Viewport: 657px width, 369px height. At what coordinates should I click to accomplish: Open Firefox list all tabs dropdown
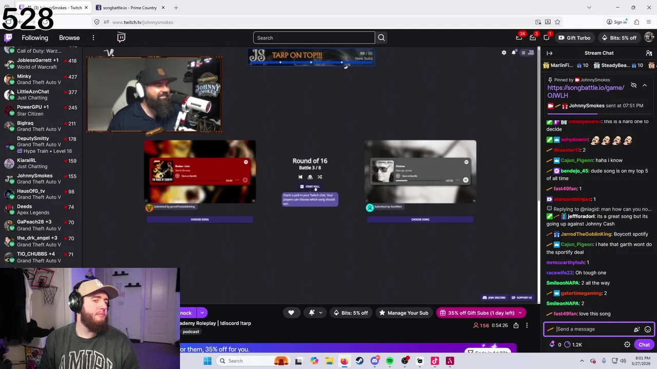point(589,8)
